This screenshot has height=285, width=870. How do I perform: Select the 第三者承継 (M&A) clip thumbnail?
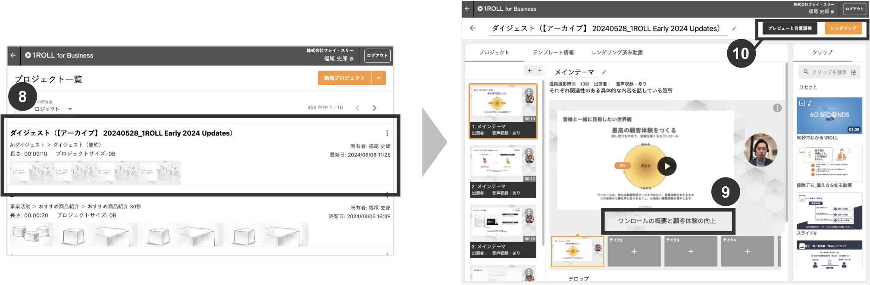click(829, 254)
